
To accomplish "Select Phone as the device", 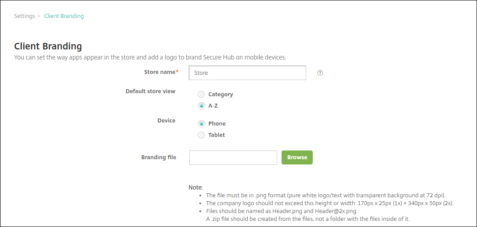I will coord(202,124).
